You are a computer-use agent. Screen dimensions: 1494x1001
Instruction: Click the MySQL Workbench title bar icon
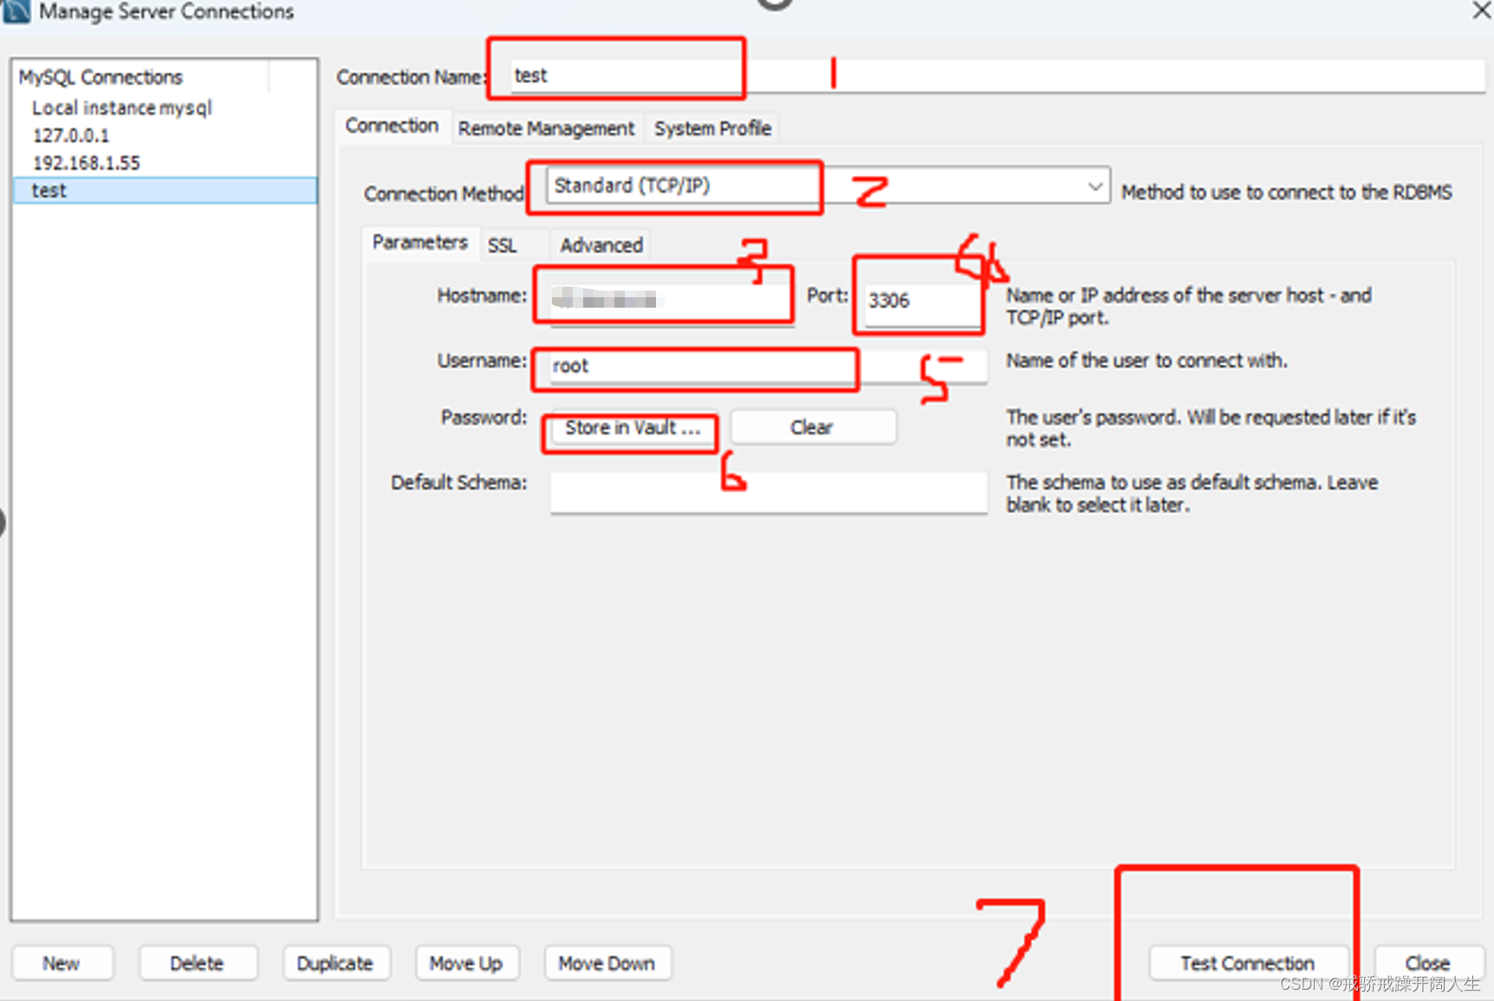point(16,10)
